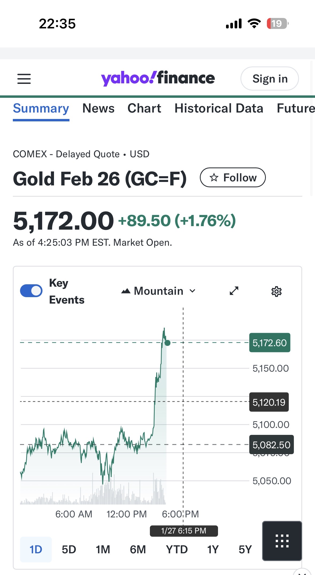Open the grid apps button
The height and width of the screenshot is (575, 315).
[x=282, y=541]
